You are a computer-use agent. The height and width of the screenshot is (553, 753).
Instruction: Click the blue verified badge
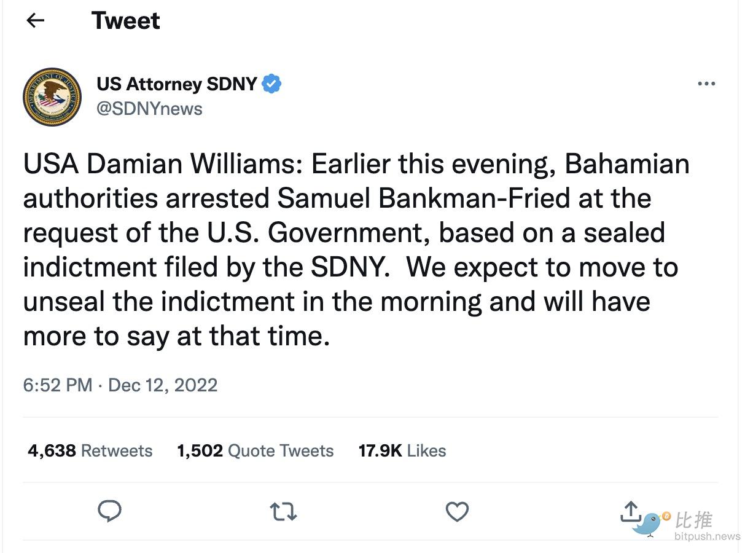pos(272,84)
